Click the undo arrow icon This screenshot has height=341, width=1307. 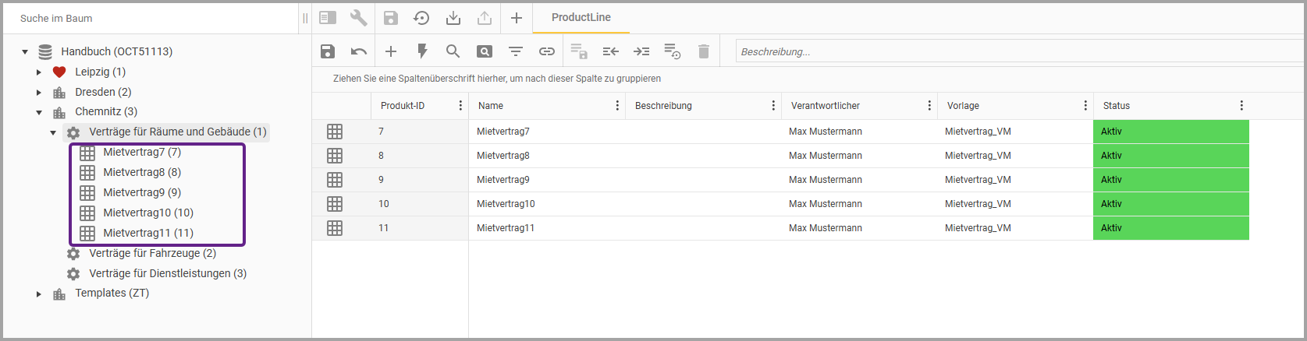click(359, 51)
